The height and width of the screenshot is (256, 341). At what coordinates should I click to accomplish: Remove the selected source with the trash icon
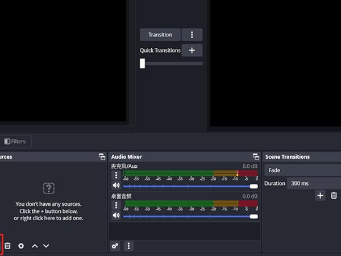[8, 246]
